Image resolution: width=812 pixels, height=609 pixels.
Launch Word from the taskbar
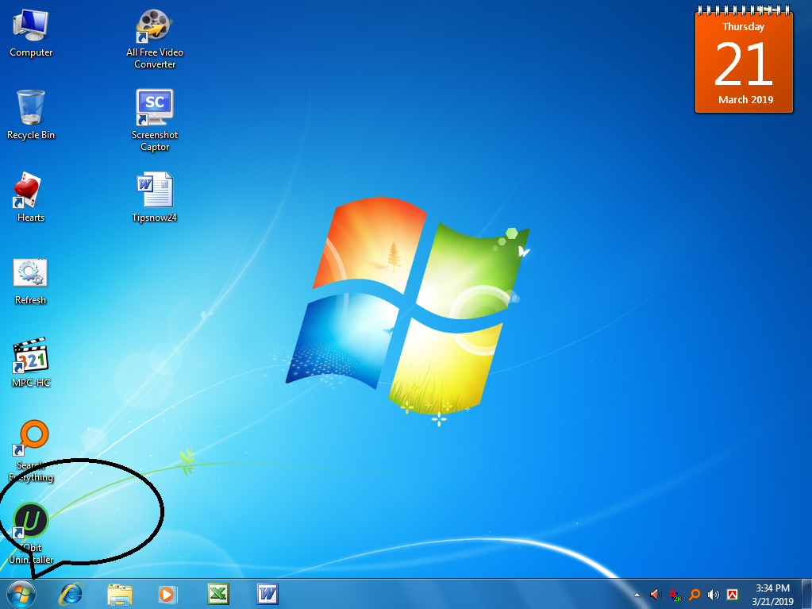(x=267, y=594)
